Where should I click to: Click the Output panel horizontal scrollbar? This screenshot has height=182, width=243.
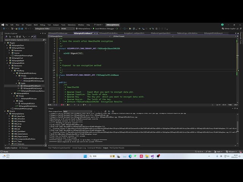(x=95, y=146)
